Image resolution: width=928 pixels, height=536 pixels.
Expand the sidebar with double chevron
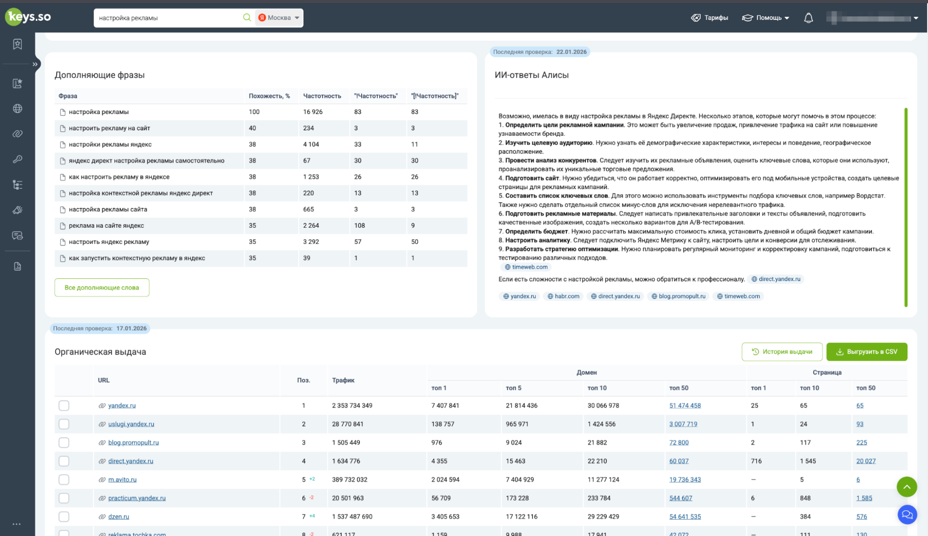[35, 64]
